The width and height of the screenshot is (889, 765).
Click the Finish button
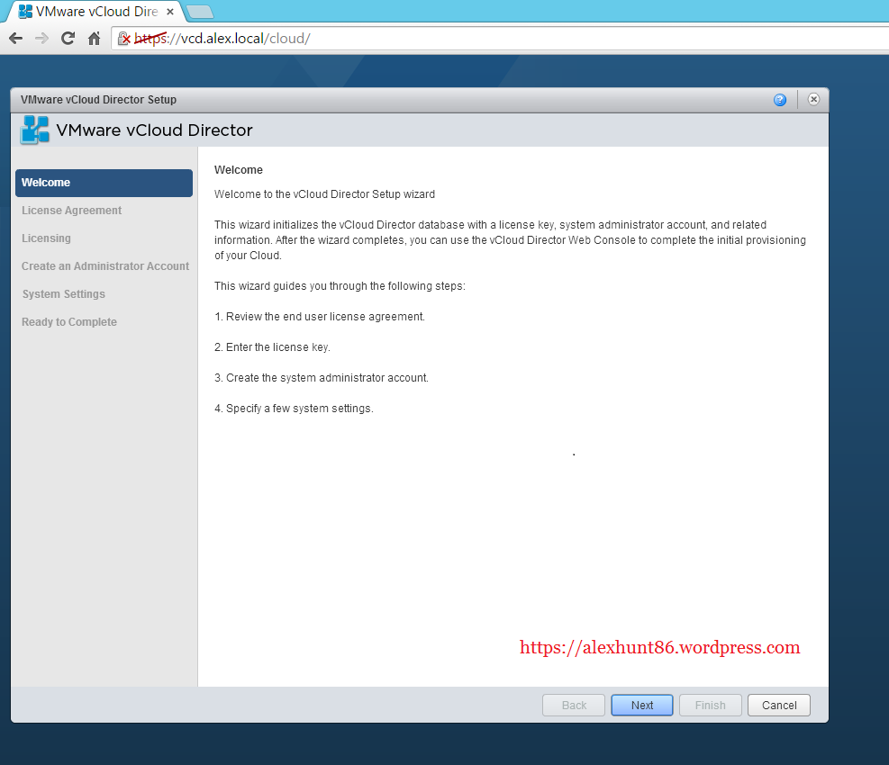pos(711,705)
